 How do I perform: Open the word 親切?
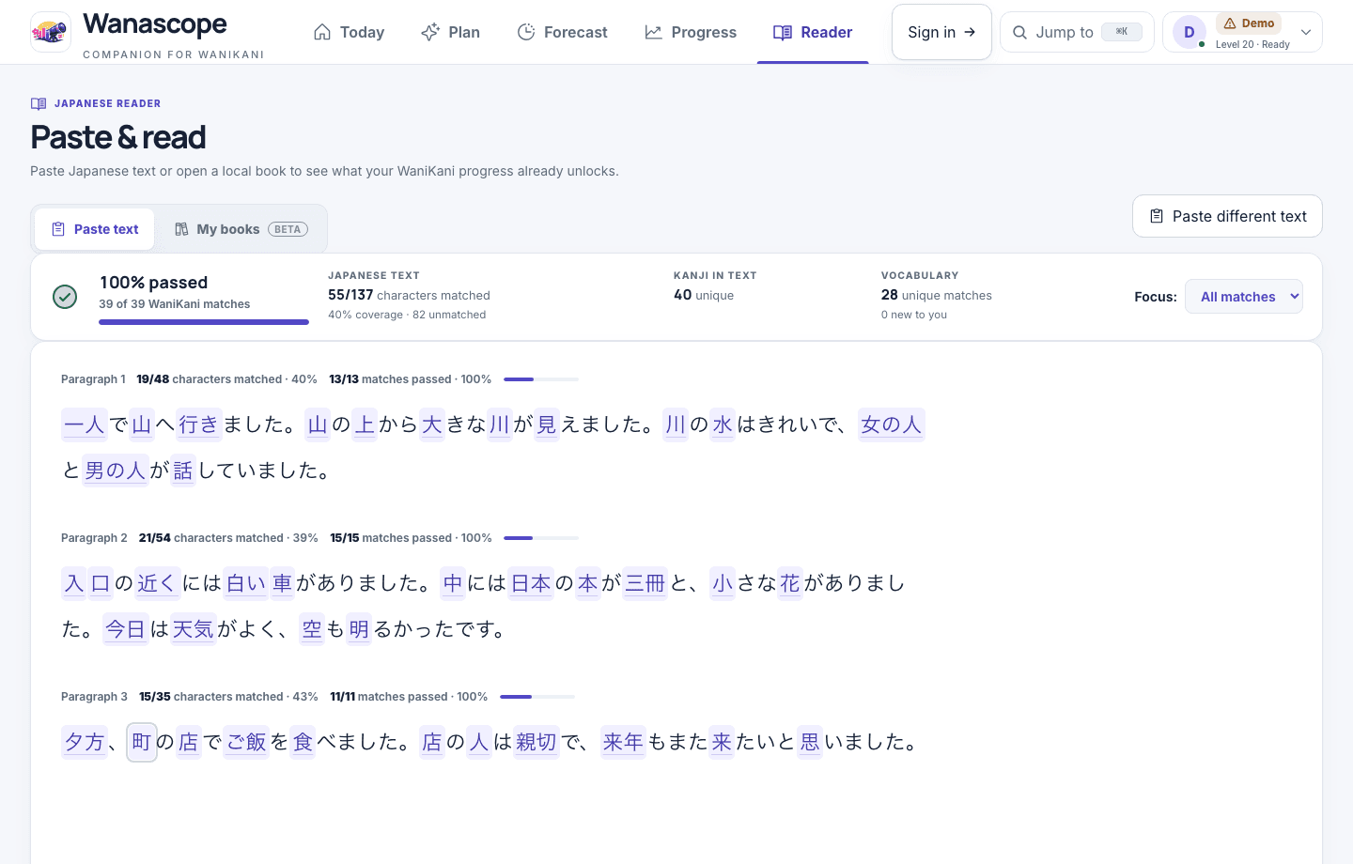click(537, 742)
